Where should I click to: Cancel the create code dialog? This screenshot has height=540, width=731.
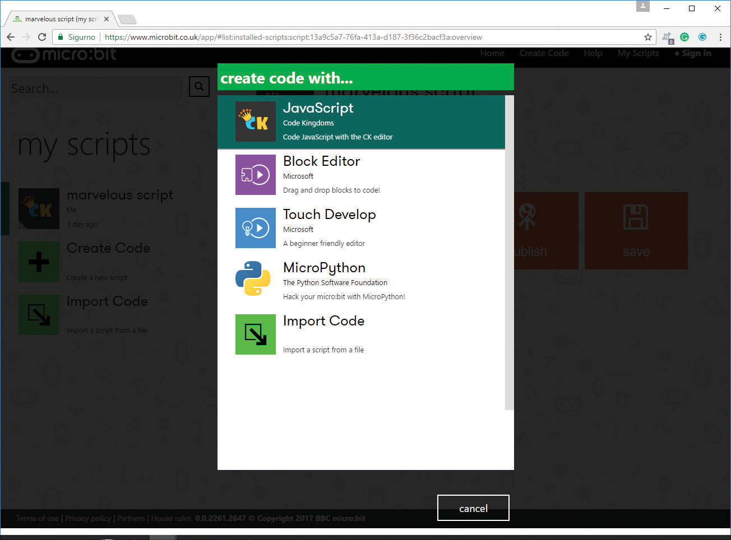[x=473, y=508]
